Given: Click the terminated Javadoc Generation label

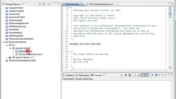Looking at the screenshot, I should [x=78, y=79].
